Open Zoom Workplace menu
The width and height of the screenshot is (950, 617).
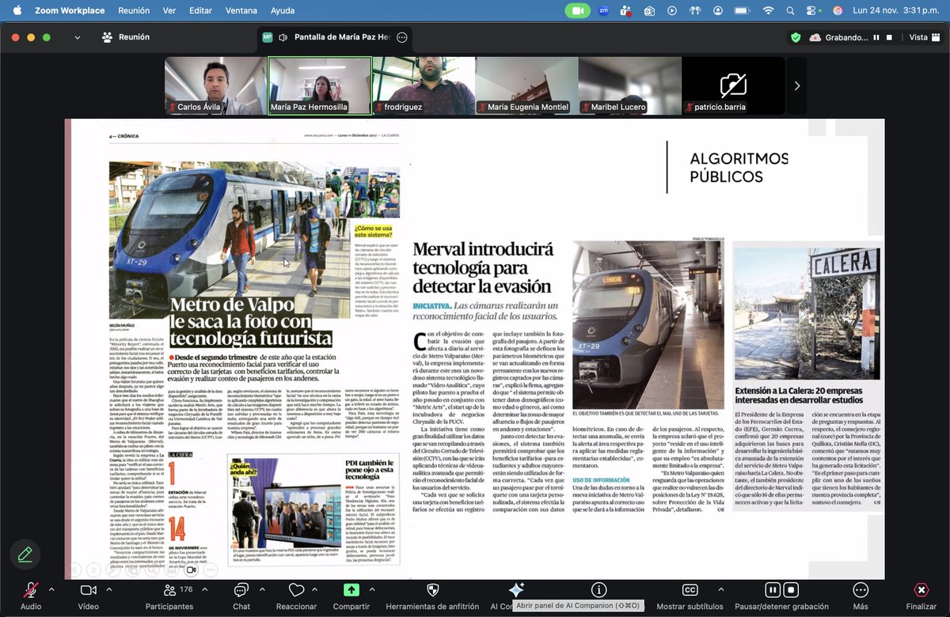[x=70, y=10]
